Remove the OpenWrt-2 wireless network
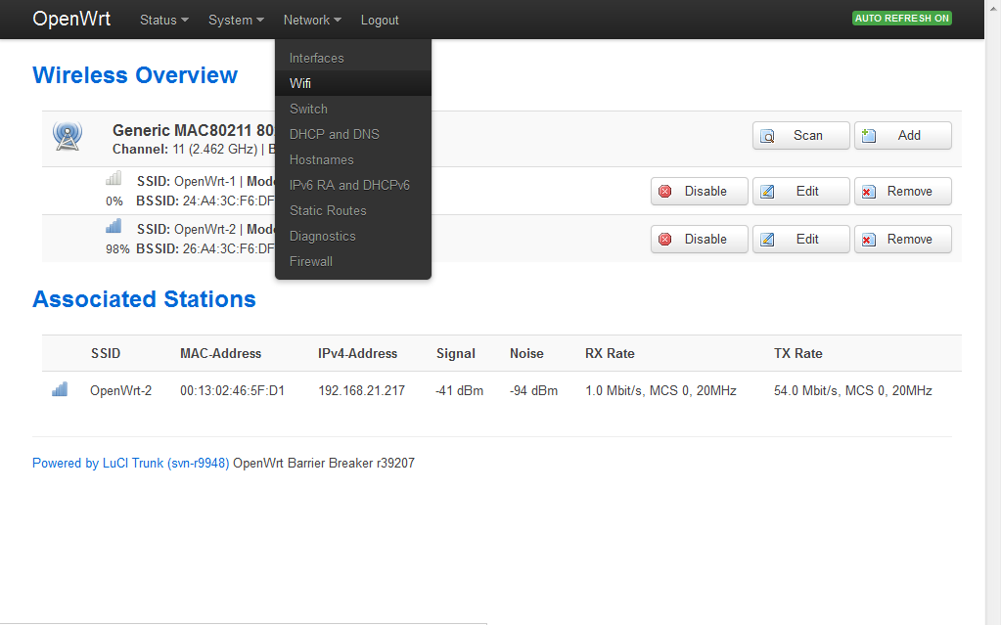This screenshot has width=1001, height=625. [903, 240]
